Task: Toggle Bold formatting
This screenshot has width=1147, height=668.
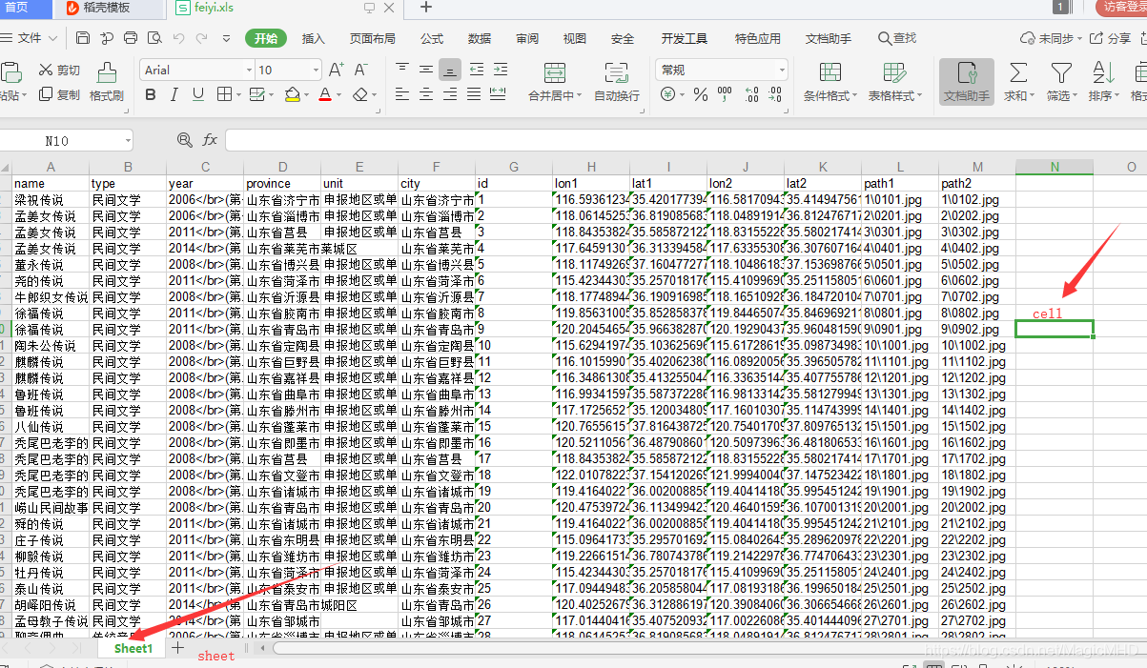Action: click(x=151, y=95)
